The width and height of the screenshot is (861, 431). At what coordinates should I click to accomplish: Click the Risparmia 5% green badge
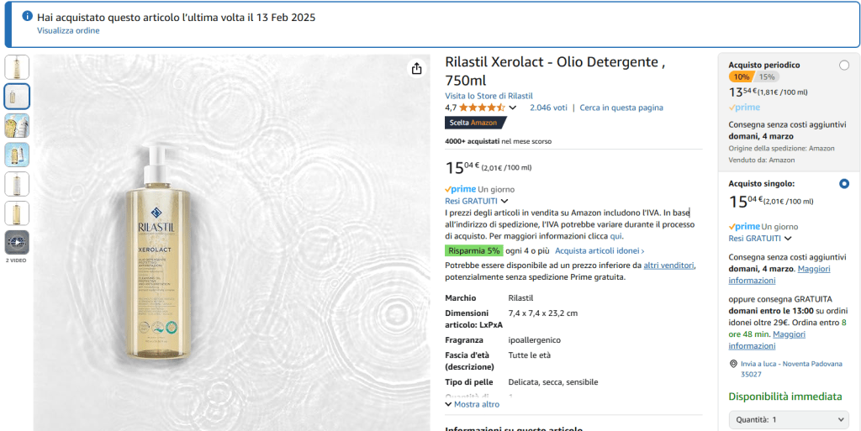(474, 250)
